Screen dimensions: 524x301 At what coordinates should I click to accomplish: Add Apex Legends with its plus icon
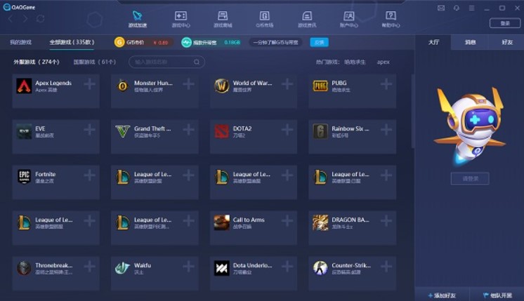[x=90, y=84]
